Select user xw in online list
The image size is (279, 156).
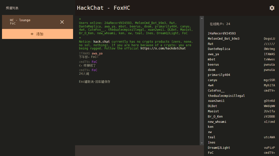tap(210, 132)
